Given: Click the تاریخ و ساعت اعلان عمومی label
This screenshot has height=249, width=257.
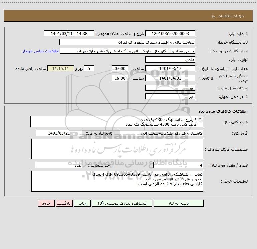Looking at the screenshot, I should tap(119, 34).
